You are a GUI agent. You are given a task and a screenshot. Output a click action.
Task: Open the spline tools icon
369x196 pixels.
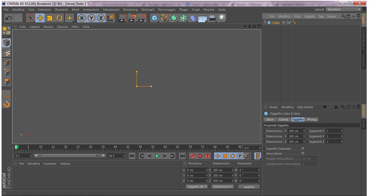tap(164, 18)
